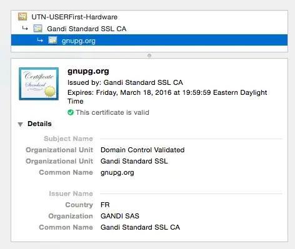Screen dimensions: 295x249
Task: Click the Country value FR
Action: click(105, 205)
